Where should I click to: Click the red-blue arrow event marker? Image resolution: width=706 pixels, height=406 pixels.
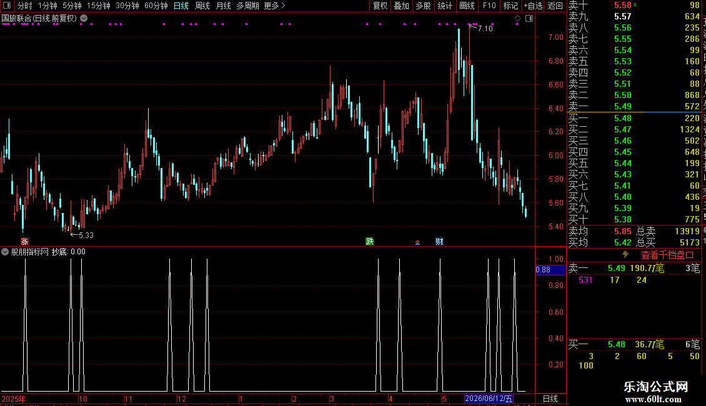(417, 242)
